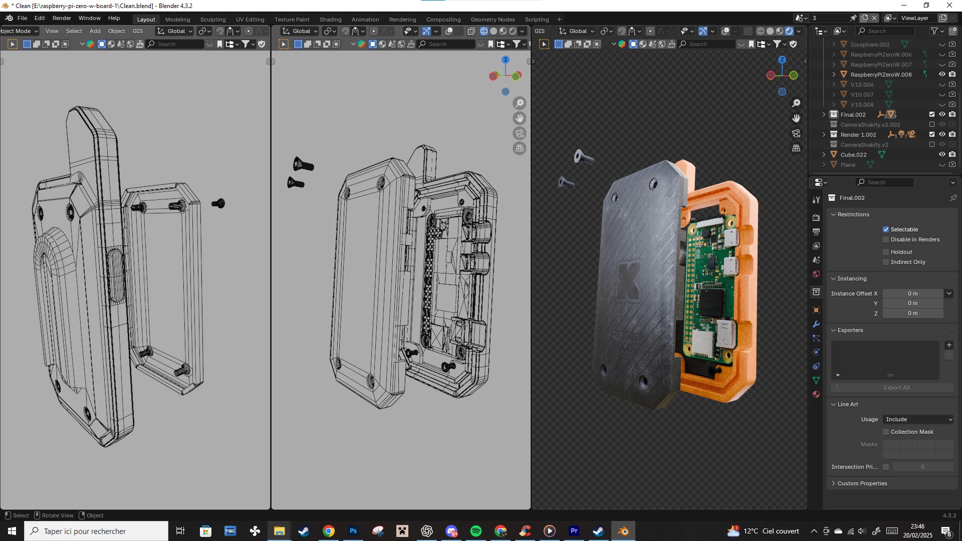The height and width of the screenshot is (541, 962).
Task: Click zoom icon in middle viewport
Action: coord(520,103)
